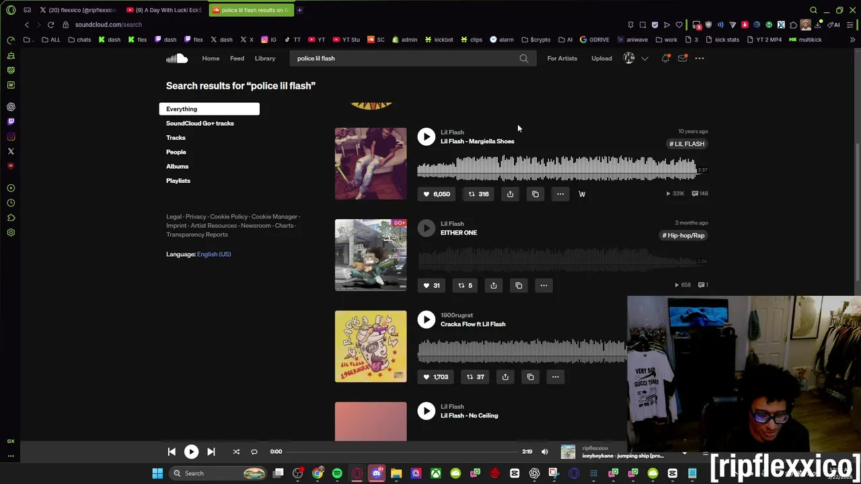Image resolution: width=861 pixels, height=484 pixels.
Task: Mute volume in player bar
Action: click(545, 452)
